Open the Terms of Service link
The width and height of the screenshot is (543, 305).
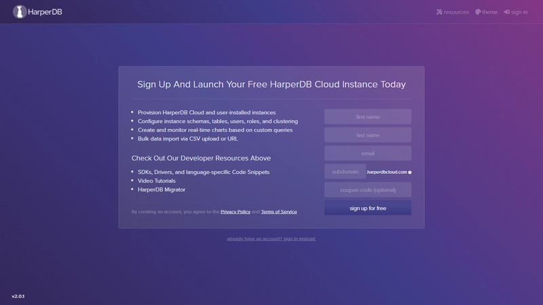pyautogui.click(x=279, y=212)
